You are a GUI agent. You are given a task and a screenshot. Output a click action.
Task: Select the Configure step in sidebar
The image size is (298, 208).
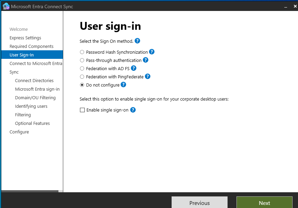19,132
